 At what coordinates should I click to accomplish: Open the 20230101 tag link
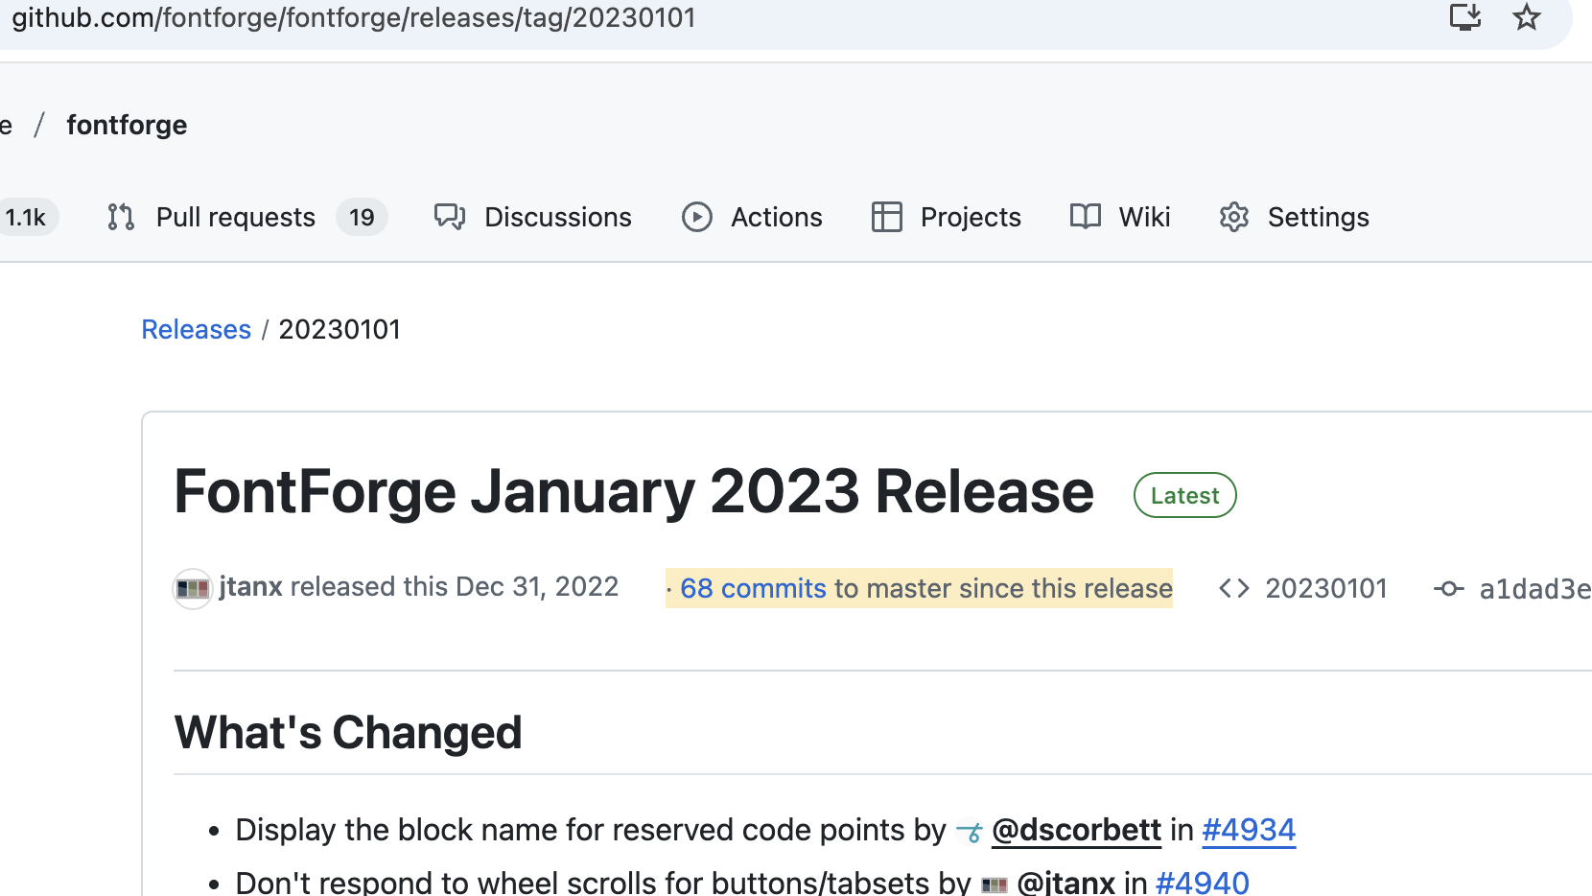(x=1326, y=588)
